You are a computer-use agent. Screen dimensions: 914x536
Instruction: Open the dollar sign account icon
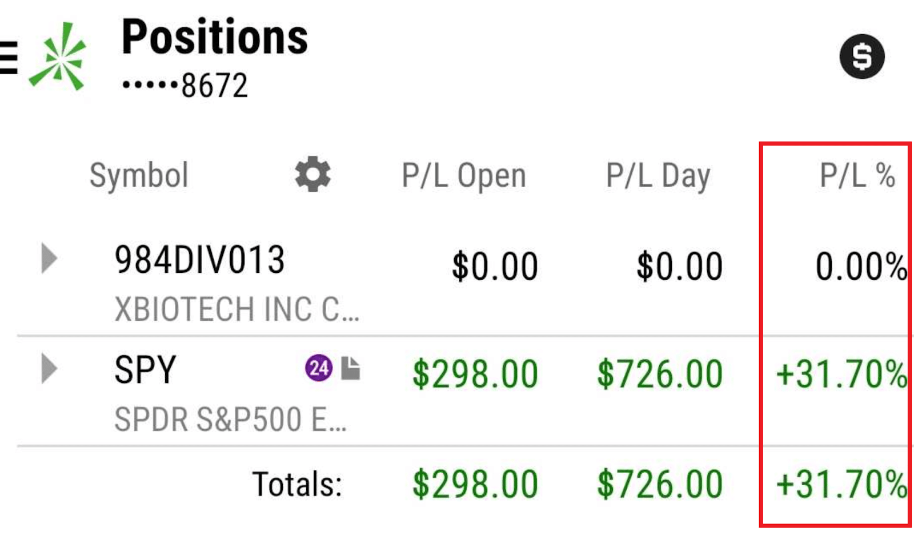point(861,57)
